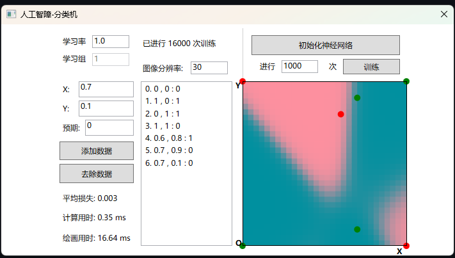455x258 pixels.
Task: Click 初始化神经网络 button
Action: coord(326,45)
